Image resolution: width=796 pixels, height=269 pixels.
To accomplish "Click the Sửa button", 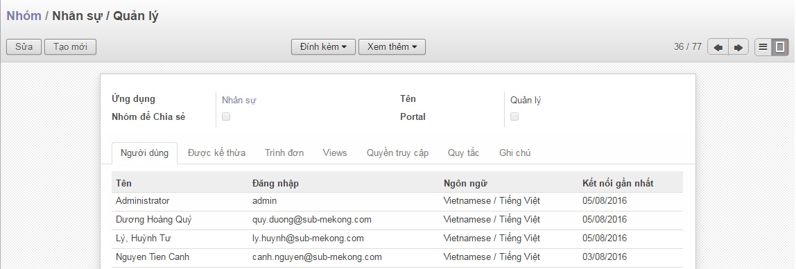I will pyautogui.click(x=24, y=46).
